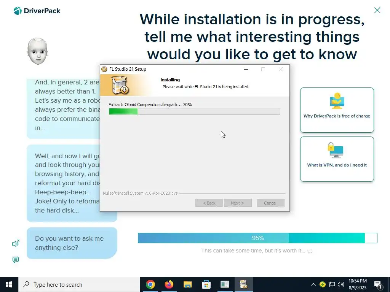
Task: Click the FL Studio setup title bar icon
Action: click(x=104, y=69)
